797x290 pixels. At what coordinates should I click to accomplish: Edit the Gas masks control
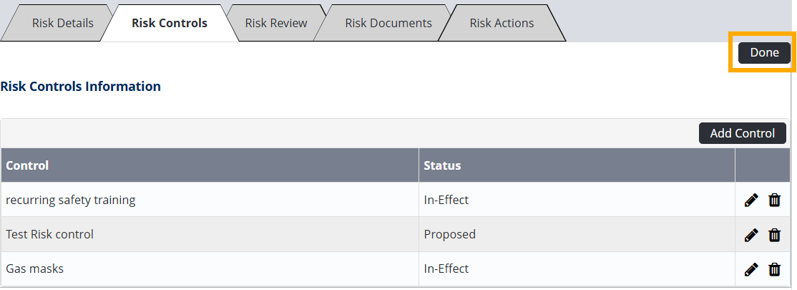(x=750, y=269)
